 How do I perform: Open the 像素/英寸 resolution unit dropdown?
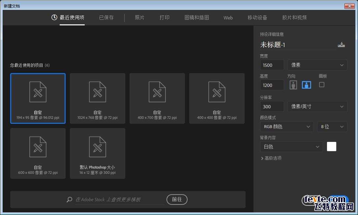[317, 106]
